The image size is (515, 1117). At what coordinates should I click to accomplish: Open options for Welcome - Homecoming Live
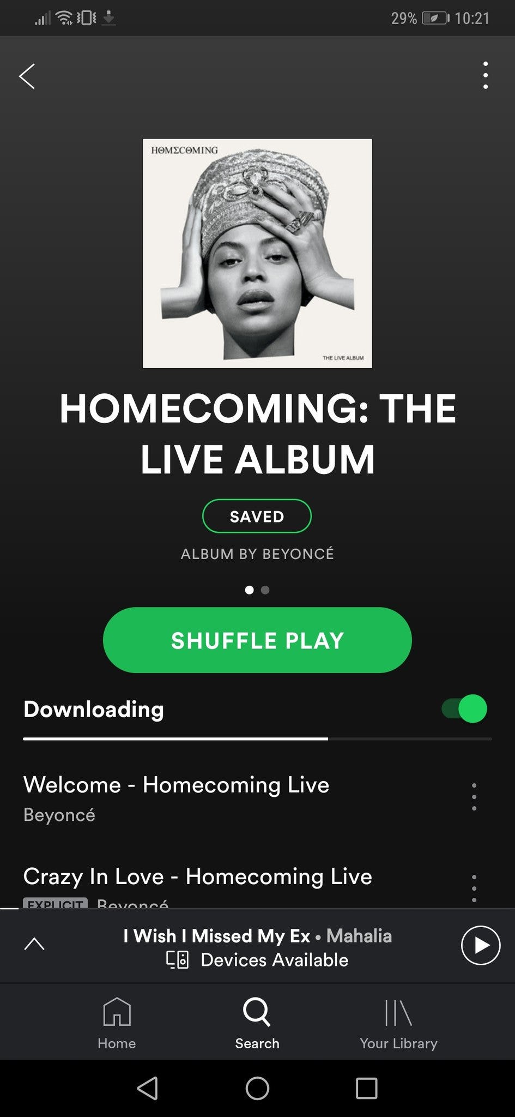pyautogui.click(x=474, y=796)
